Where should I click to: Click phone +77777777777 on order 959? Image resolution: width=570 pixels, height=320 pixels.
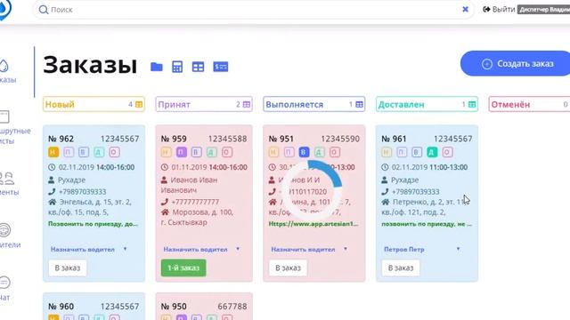(195, 202)
